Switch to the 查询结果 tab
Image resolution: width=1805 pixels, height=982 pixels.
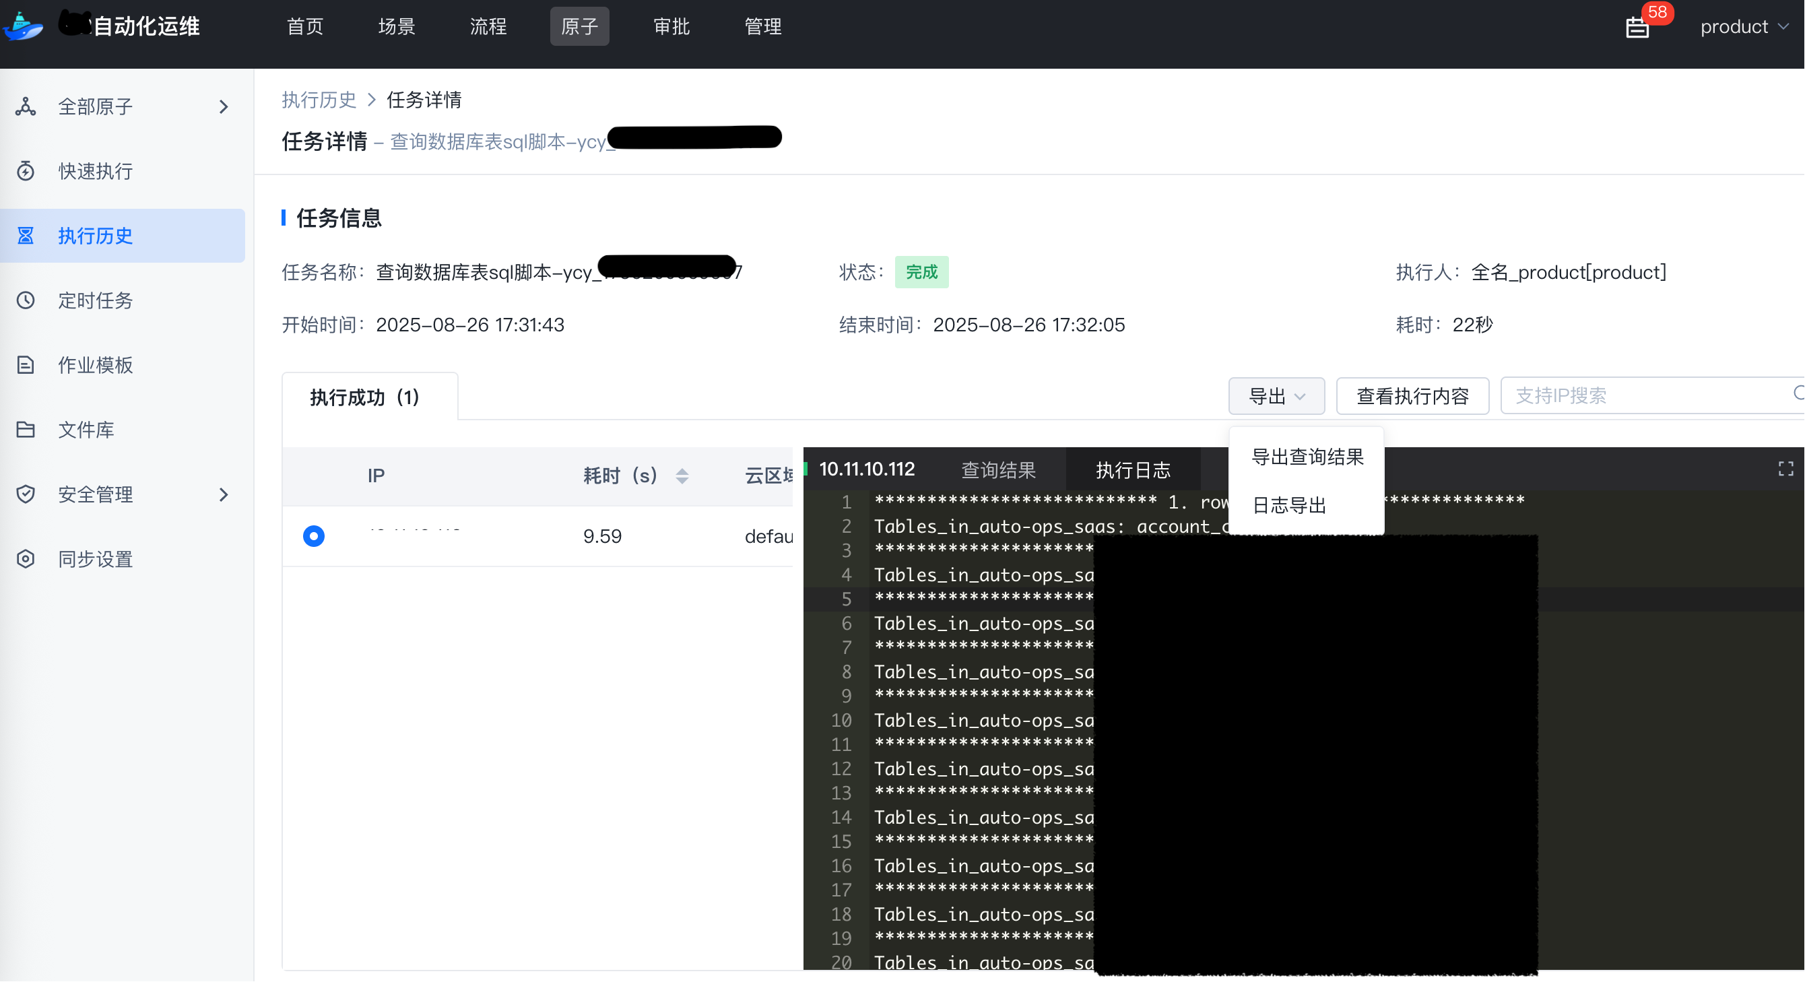pyautogui.click(x=997, y=469)
